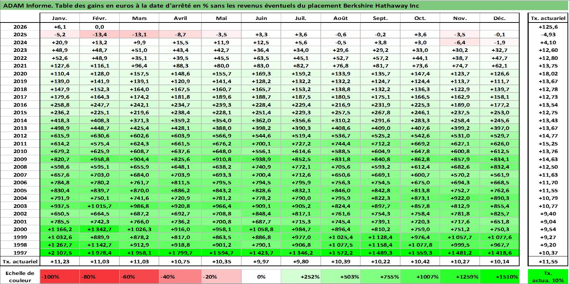This screenshot has width=570, height=284.
Task: Click the 1997 year row label
Action: (x=20, y=253)
